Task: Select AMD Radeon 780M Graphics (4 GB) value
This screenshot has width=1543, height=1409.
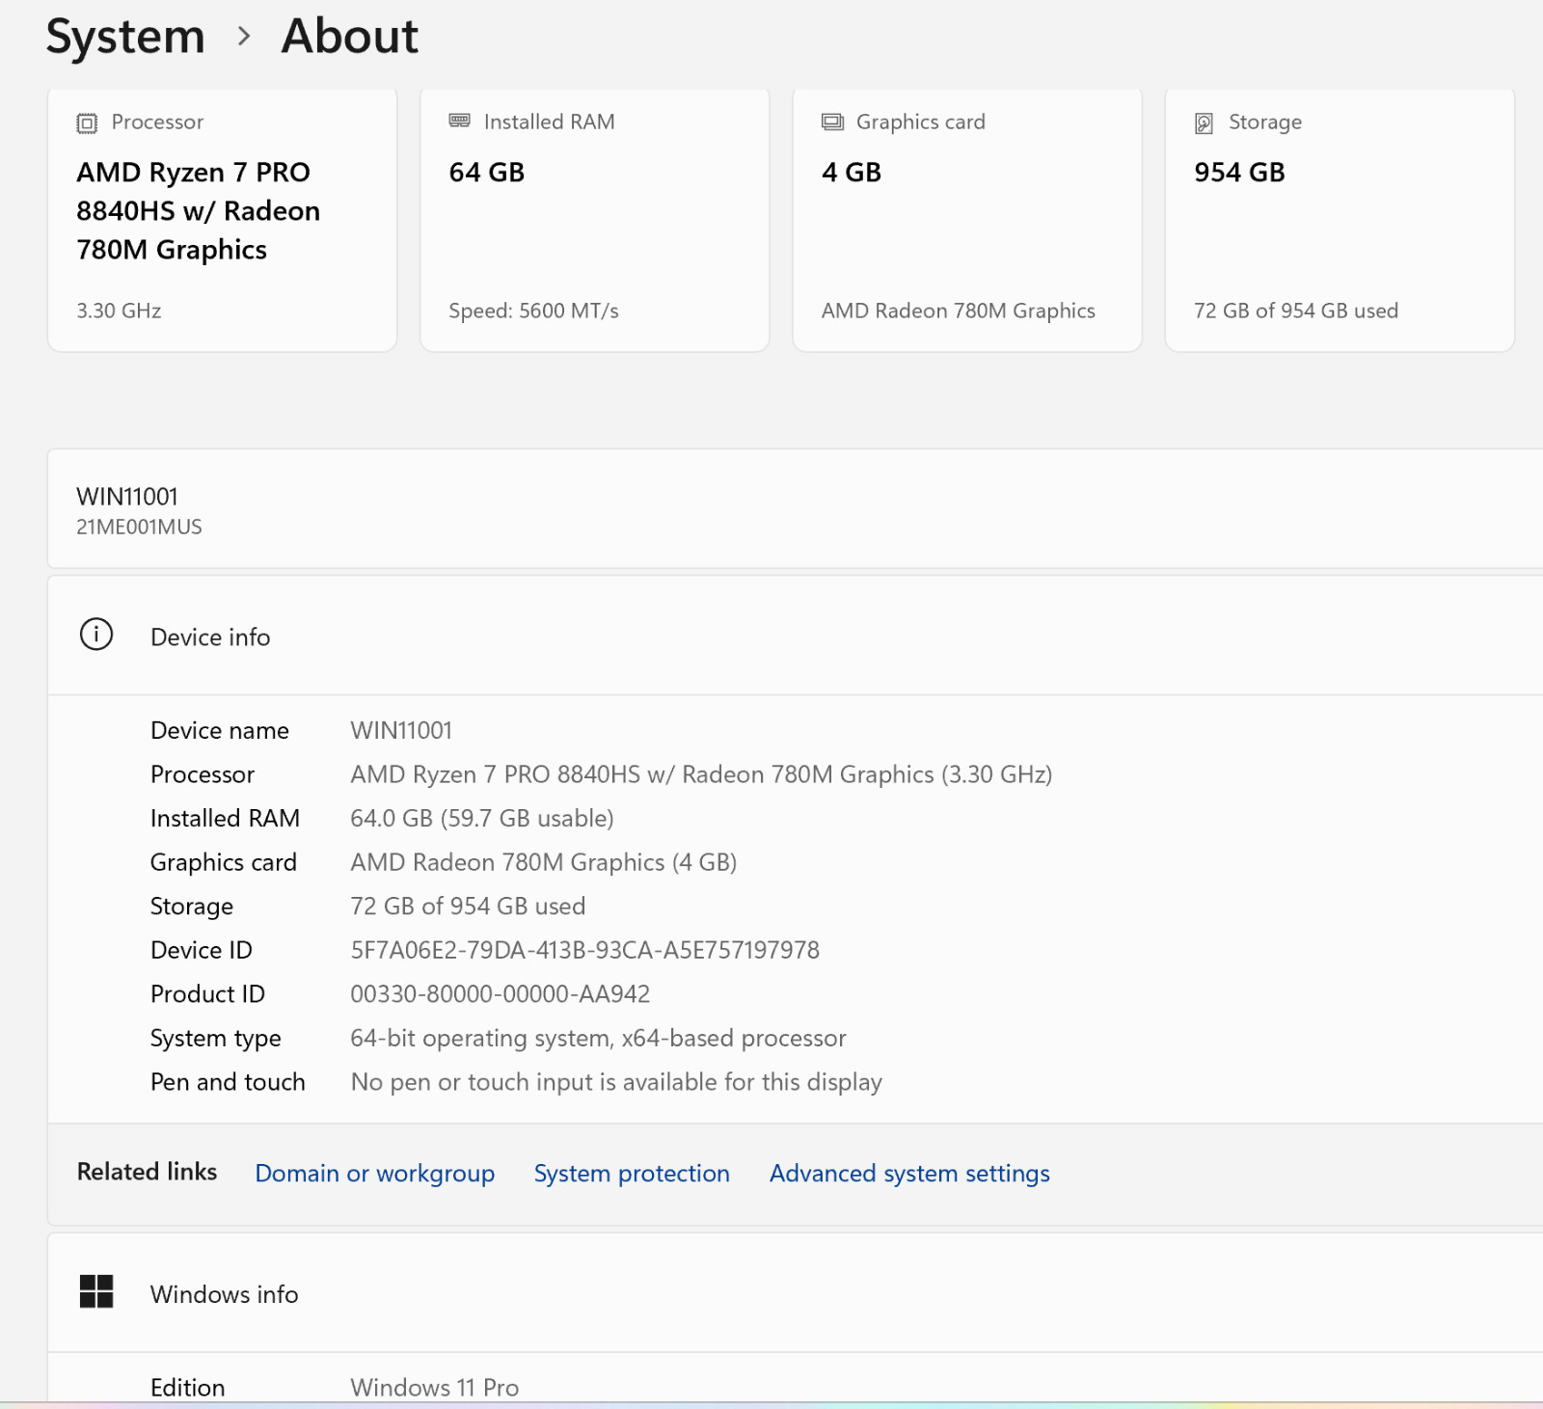Action: point(544,862)
